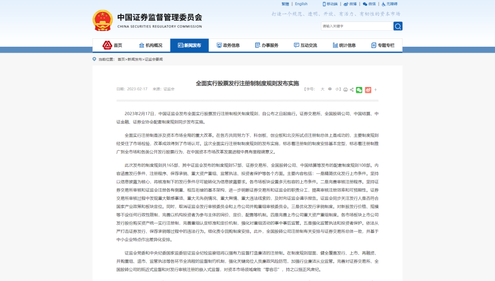Print the article using the printer icon
This screenshot has width=495, height=281.
(x=346, y=90)
